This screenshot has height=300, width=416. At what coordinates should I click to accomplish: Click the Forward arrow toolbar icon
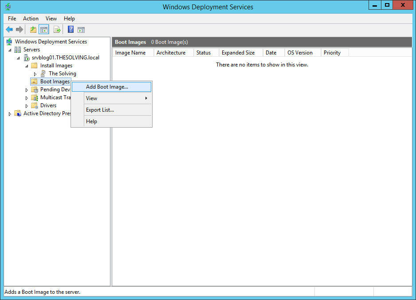coord(20,29)
